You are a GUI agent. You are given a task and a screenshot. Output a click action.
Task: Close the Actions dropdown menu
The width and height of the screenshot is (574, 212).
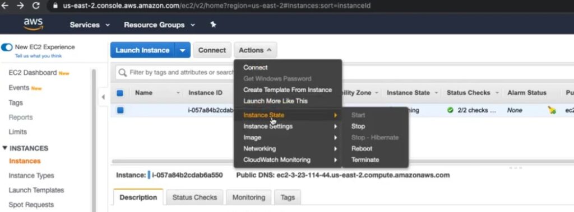255,50
